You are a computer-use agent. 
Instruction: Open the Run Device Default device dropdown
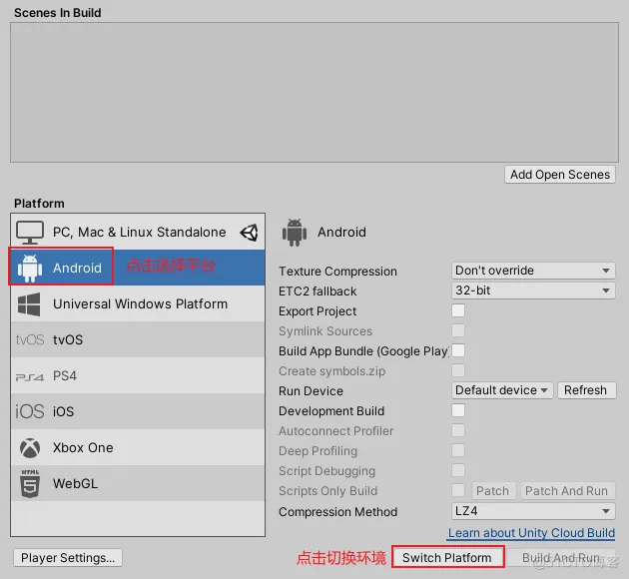pyautogui.click(x=502, y=390)
